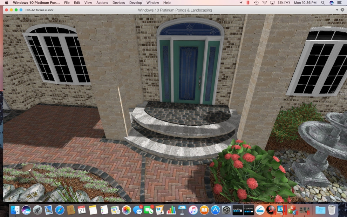The image size is (347, 217).
Task: Open the red round paused Windows app in dock
Action: (271, 210)
